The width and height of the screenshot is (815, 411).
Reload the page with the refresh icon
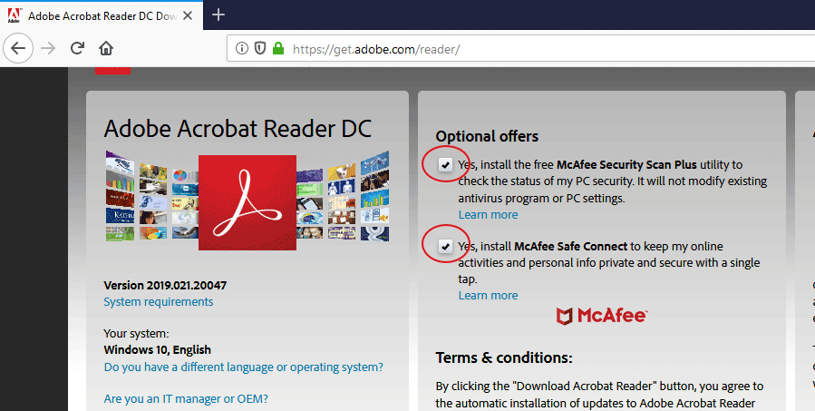(x=77, y=48)
